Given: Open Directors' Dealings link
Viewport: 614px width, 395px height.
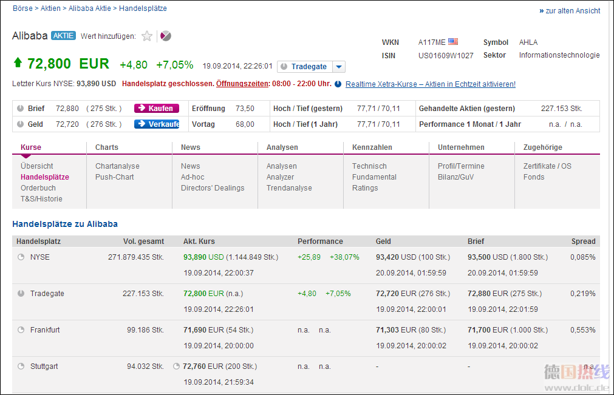Looking at the screenshot, I should 213,187.
